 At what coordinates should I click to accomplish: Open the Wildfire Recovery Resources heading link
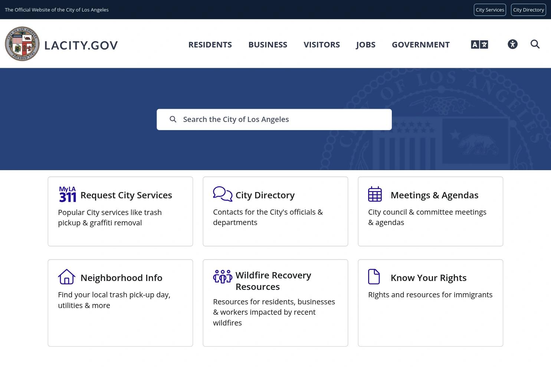point(273,281)
